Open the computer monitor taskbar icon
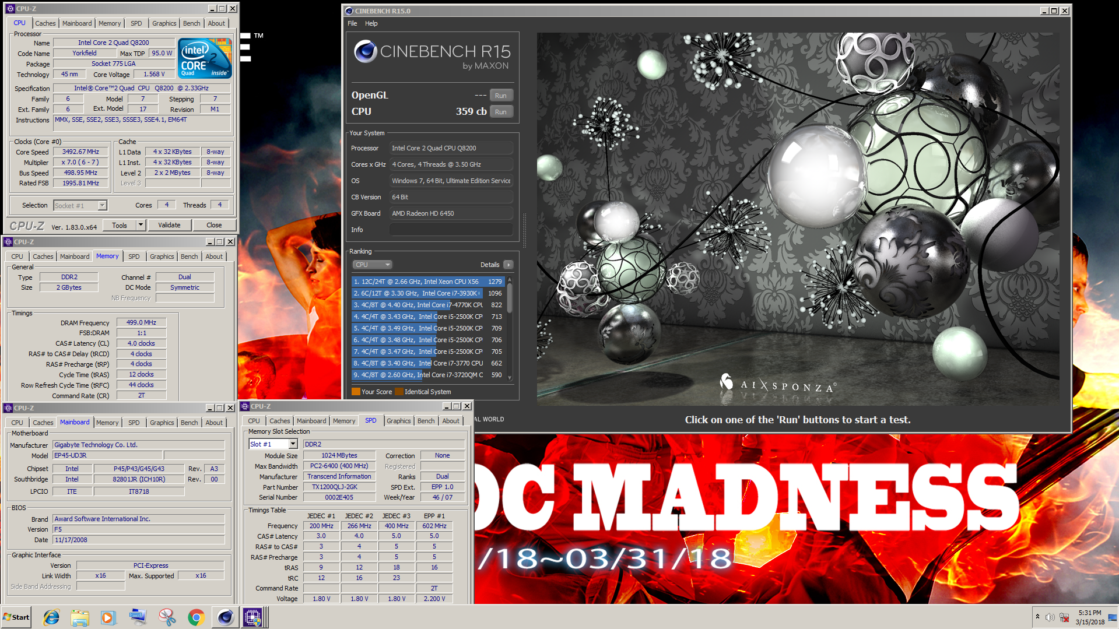 (x=138, y=617)
